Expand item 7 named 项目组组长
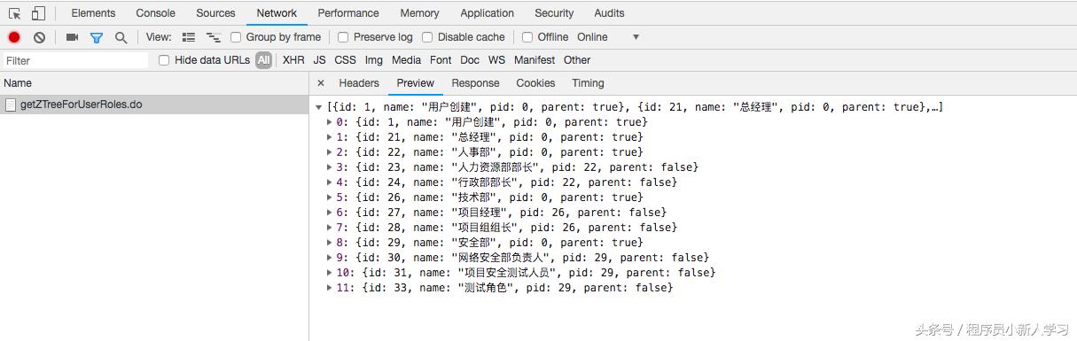 pos(331,228)
